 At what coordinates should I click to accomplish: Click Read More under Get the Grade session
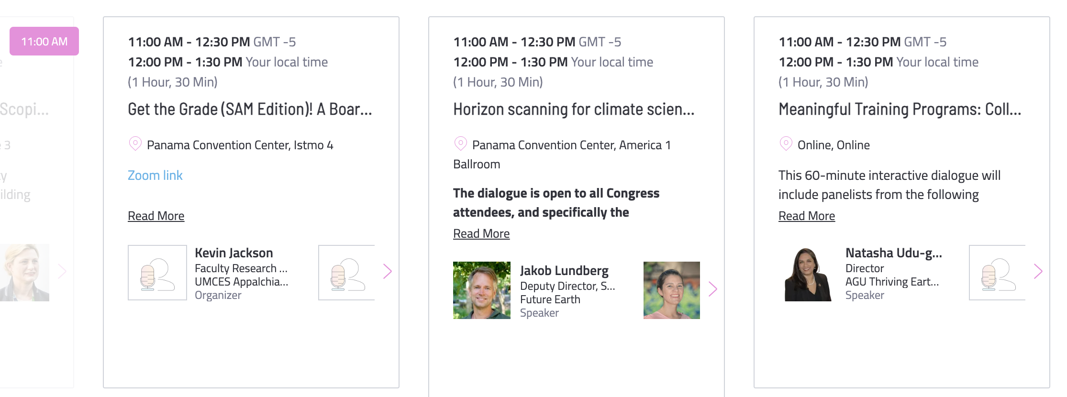click(x=156, y=216)
